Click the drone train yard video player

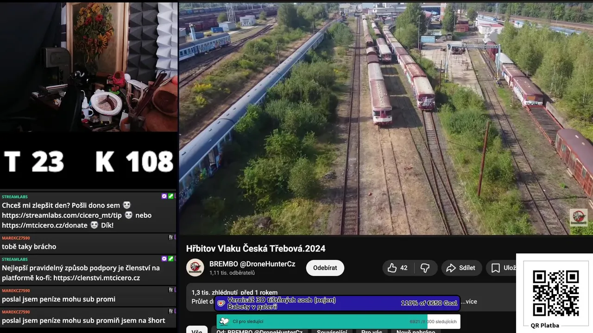click(386, 119)
